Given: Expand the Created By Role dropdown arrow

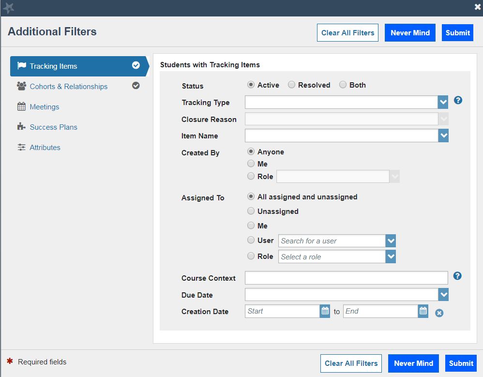Looking at the screenshot, I should point(394,177).
